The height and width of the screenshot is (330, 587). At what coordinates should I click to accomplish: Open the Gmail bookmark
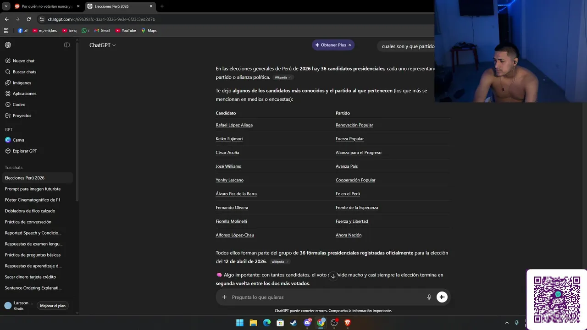[x=102, y=31]
